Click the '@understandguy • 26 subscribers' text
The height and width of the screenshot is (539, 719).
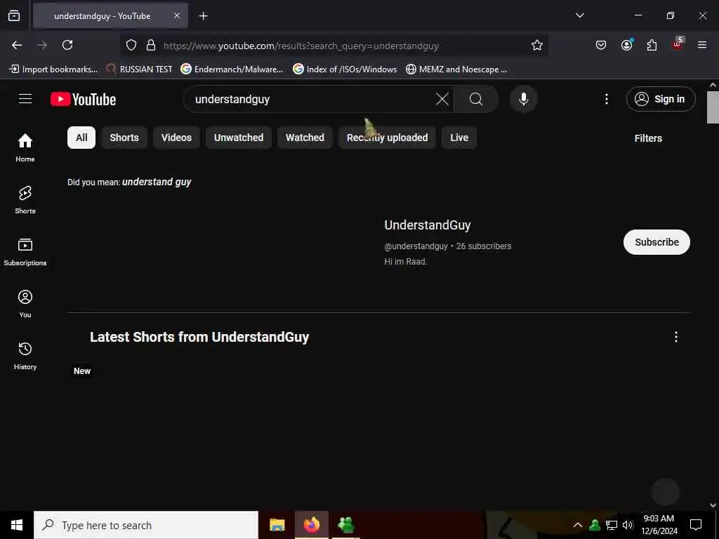pyautogui.click(x=447, y=246)
